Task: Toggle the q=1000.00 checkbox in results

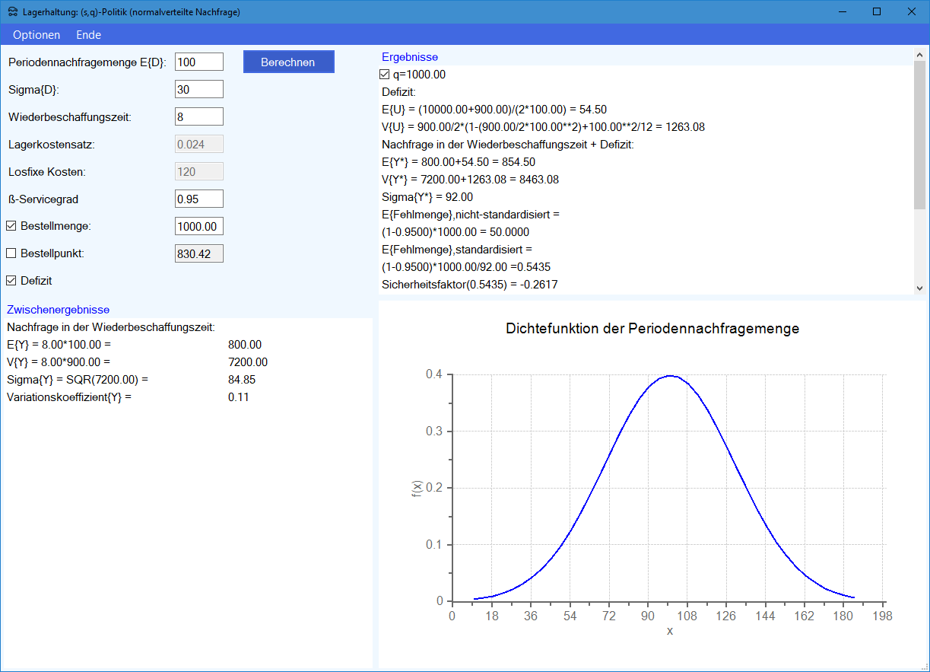Action: 385,75
